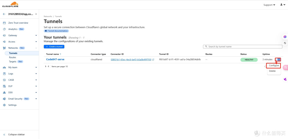Click the HEALTHY status badge
Image resolution: width=288 pixels, height=139 pixels.
(249, 60)
